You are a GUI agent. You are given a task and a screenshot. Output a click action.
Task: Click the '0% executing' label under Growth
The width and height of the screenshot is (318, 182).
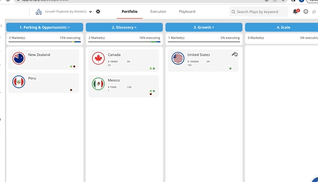pos(230,38)
